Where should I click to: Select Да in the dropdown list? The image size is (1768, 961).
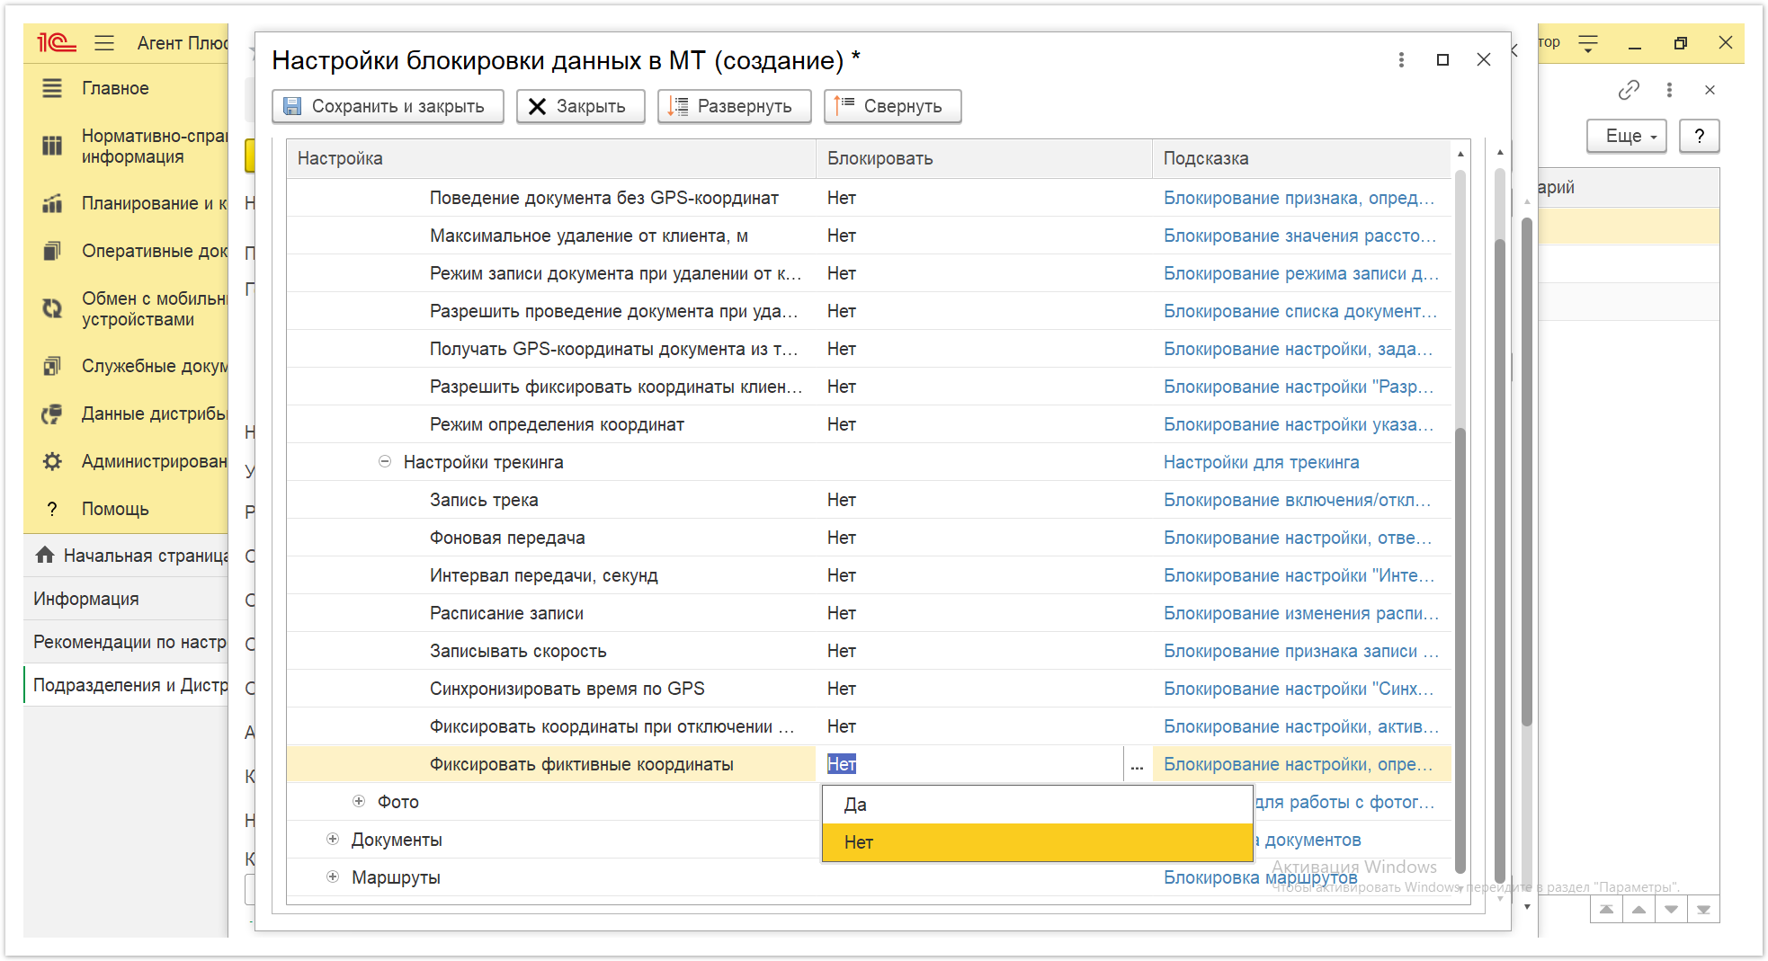pos(1037,805)
